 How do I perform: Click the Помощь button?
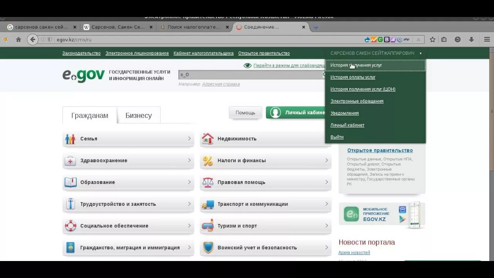[245, 113]
